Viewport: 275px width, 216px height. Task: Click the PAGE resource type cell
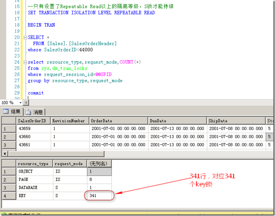(x=35, y=179)
